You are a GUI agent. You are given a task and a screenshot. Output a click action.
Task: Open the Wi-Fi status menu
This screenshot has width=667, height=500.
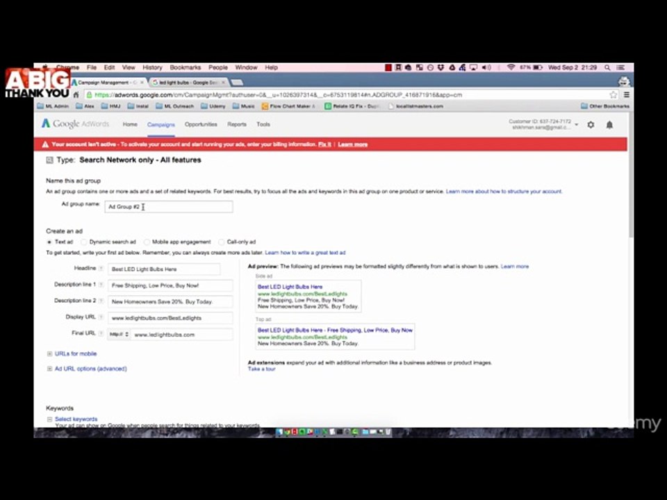pyautogui.click(x=511, y=67)
